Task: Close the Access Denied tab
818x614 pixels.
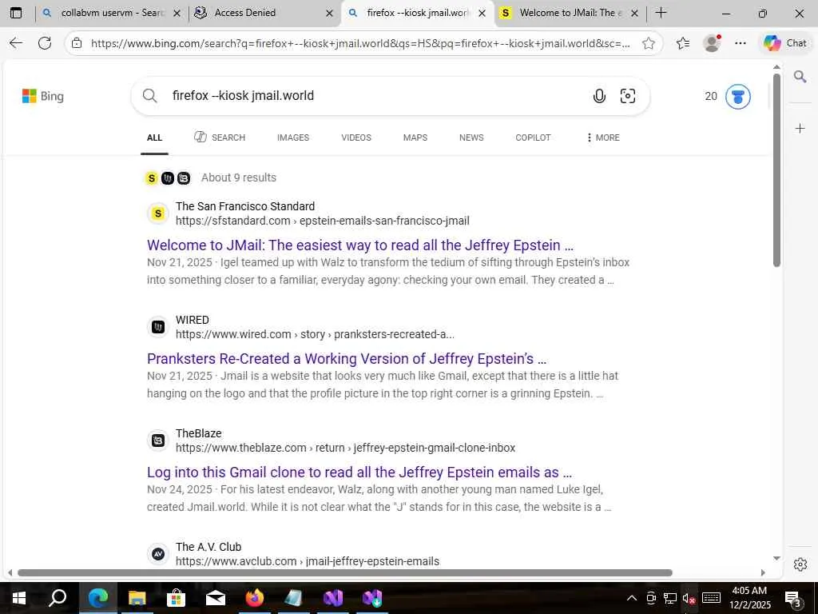Action: click(329, 14)
